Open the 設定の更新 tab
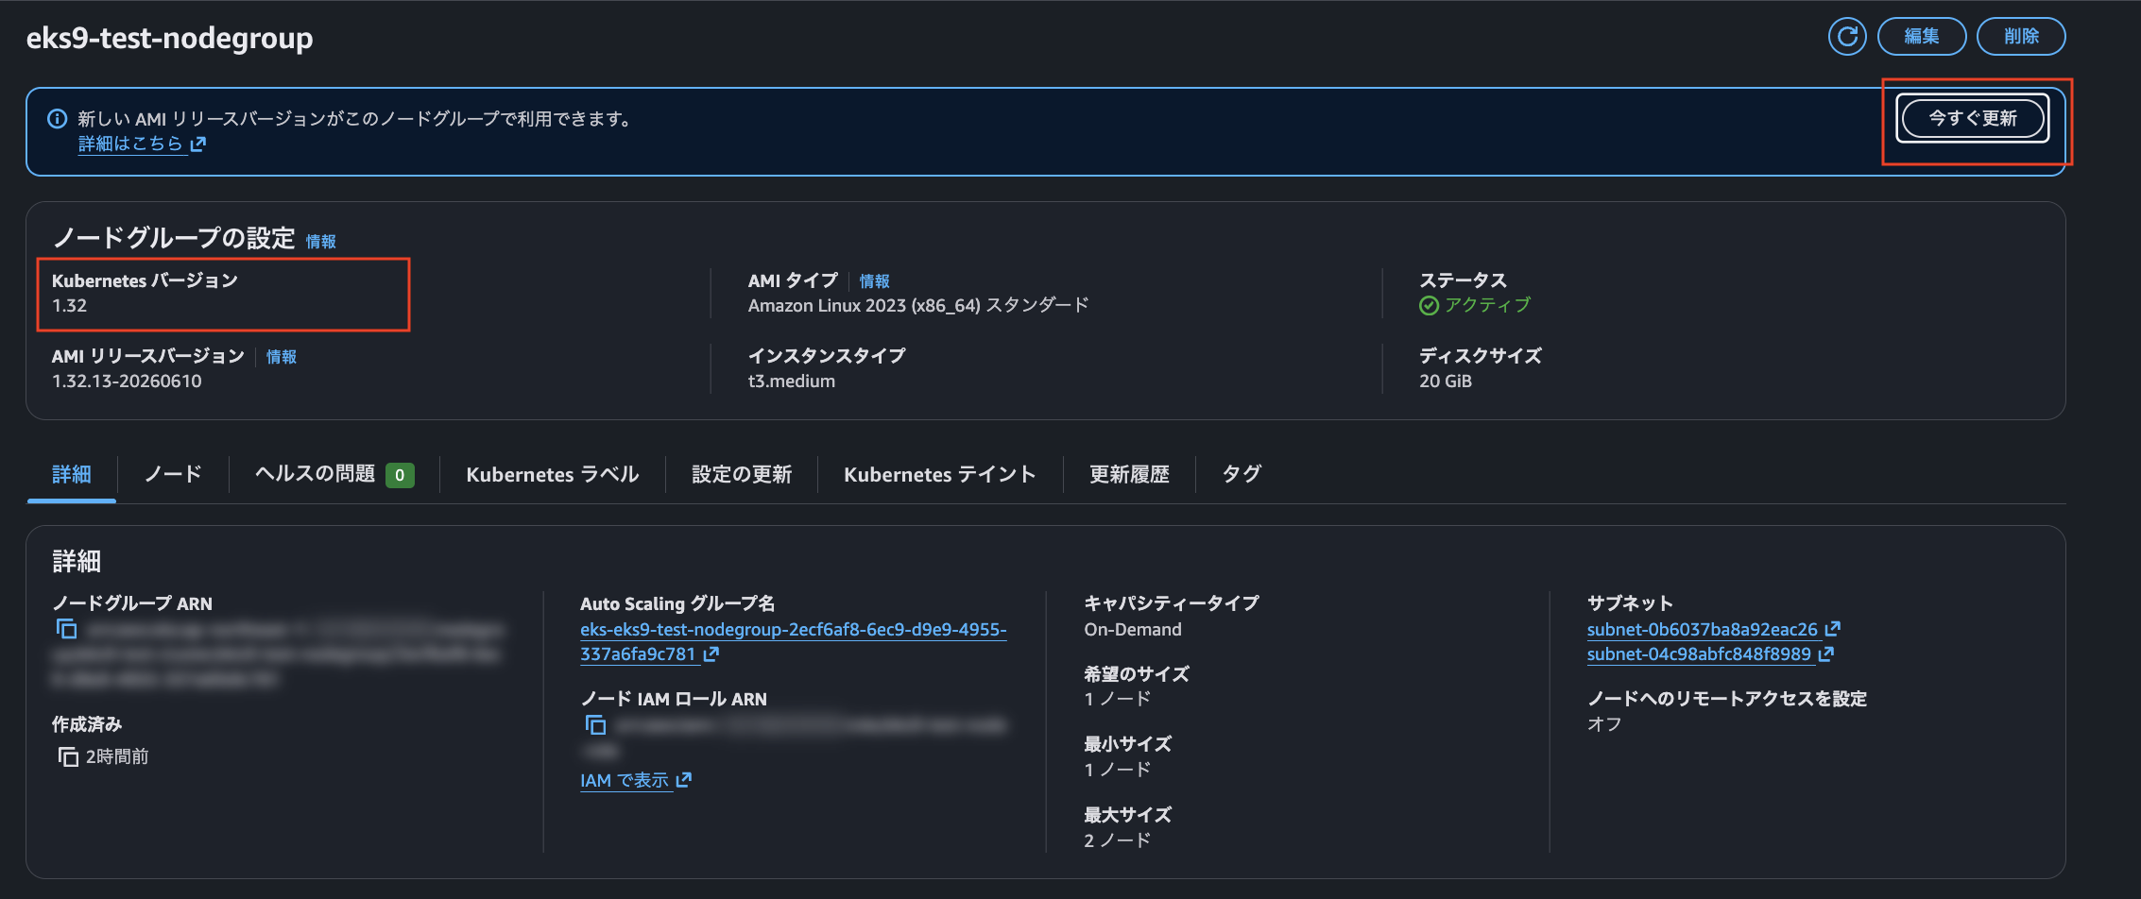 (x=742, y=474)
